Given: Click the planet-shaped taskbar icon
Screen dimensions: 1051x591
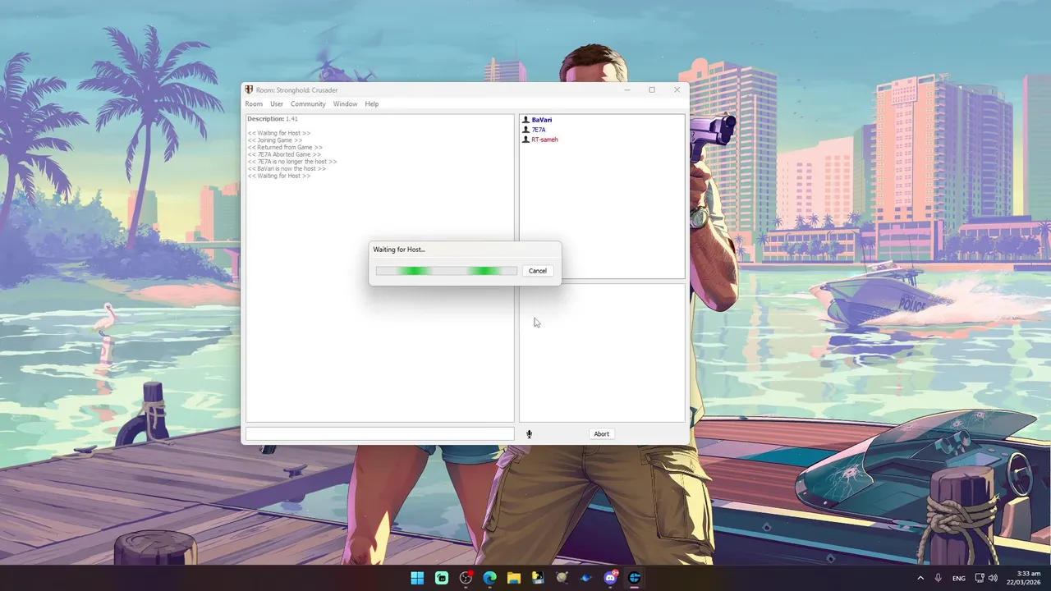Looking at the screenshot, I should point(562,578).
